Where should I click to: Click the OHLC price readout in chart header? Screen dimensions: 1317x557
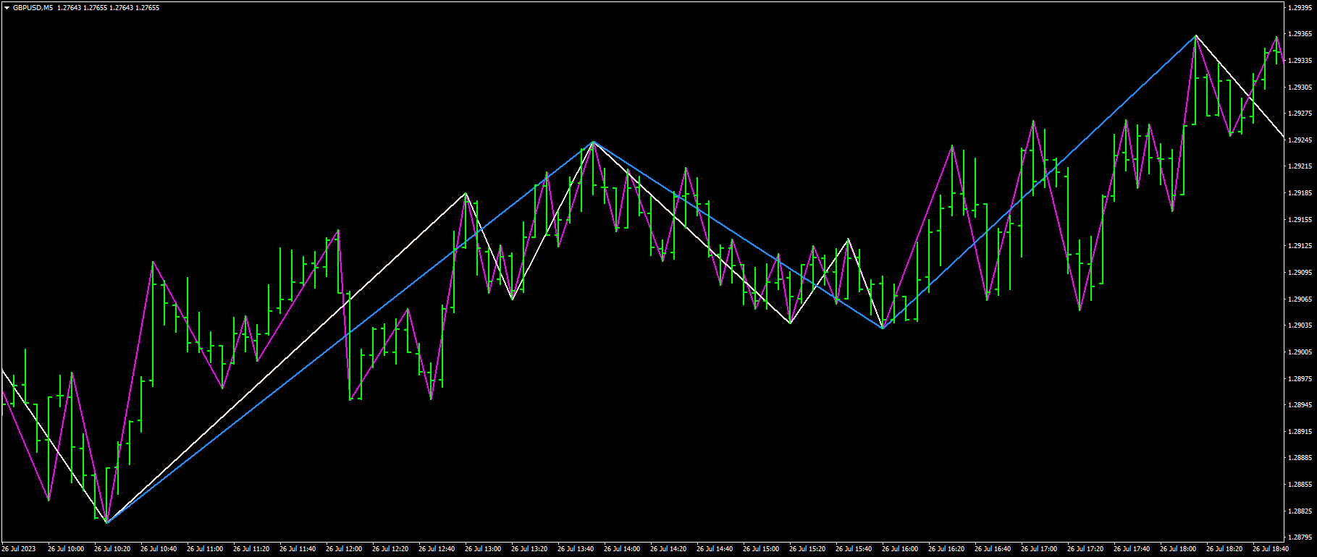(x=109, y=8)
